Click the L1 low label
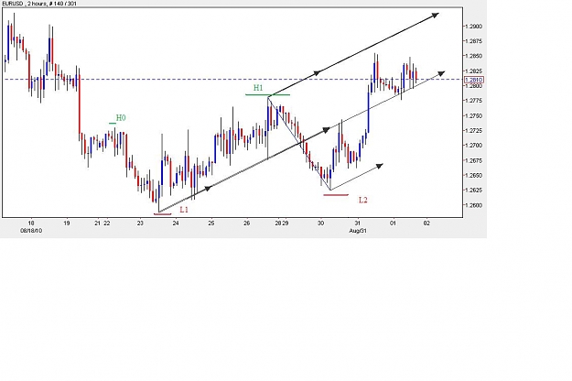 pyautogui.click(x=184, y=210)
